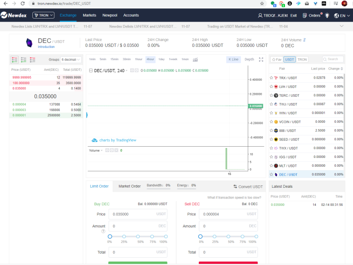Viewport: 353px width, 265px height.
Task: Open Volume indicator dropdown arrow
Action: point(101,151)
